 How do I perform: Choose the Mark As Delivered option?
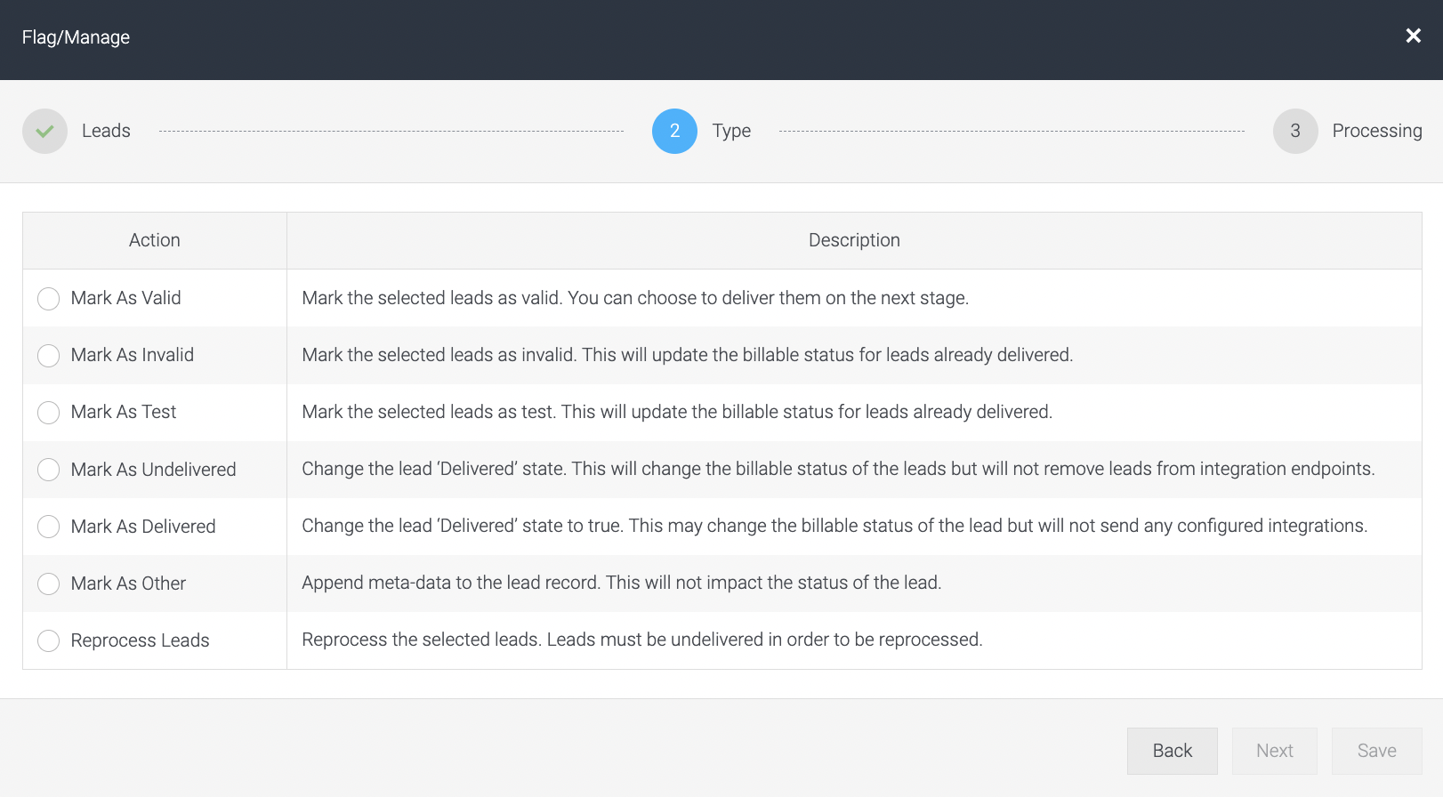pos(49,527)
